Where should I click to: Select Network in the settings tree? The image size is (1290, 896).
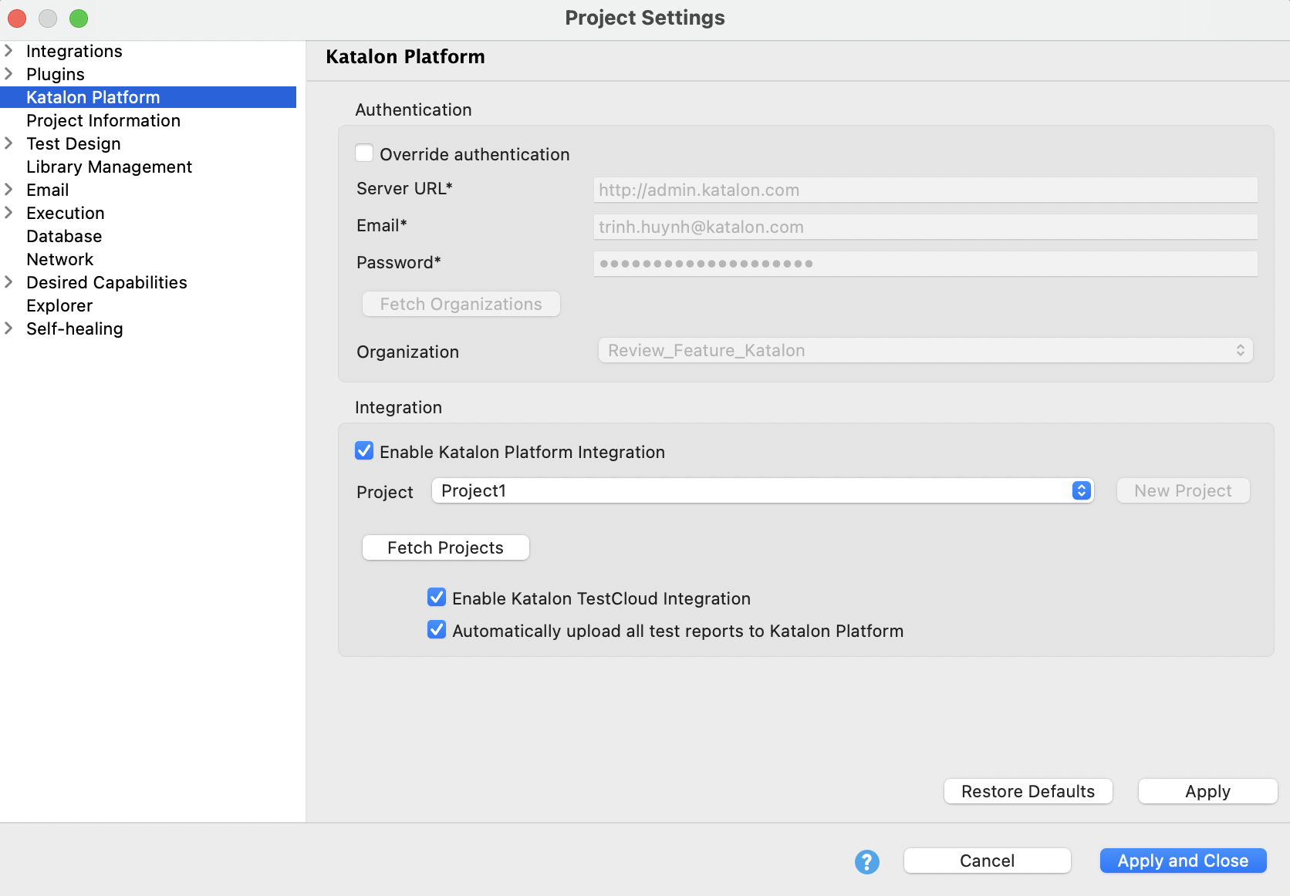click(59, 259)
